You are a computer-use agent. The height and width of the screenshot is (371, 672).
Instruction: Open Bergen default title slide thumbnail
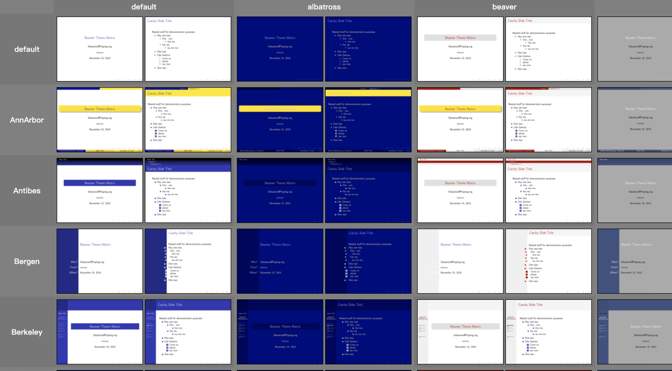click(100, 261)
